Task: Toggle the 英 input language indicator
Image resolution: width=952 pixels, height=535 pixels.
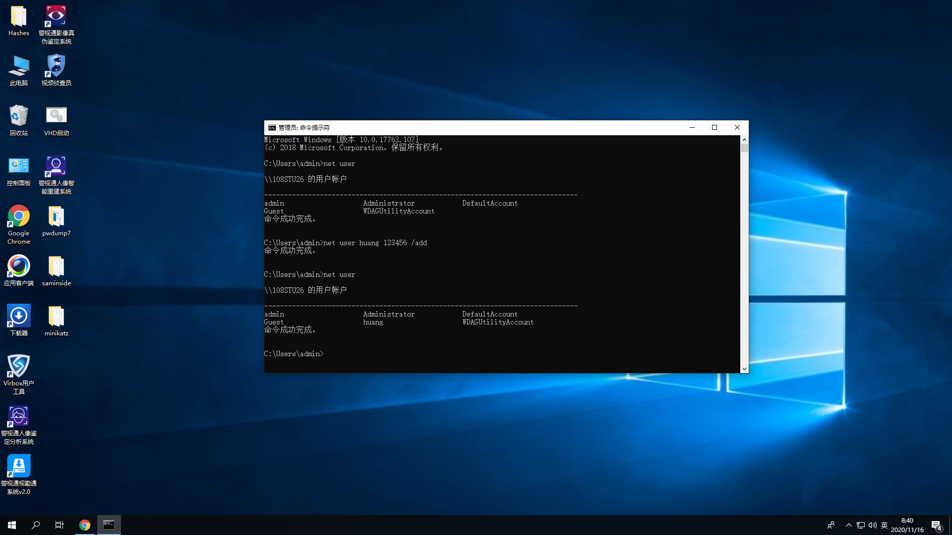Action: [x=884, y=525]
